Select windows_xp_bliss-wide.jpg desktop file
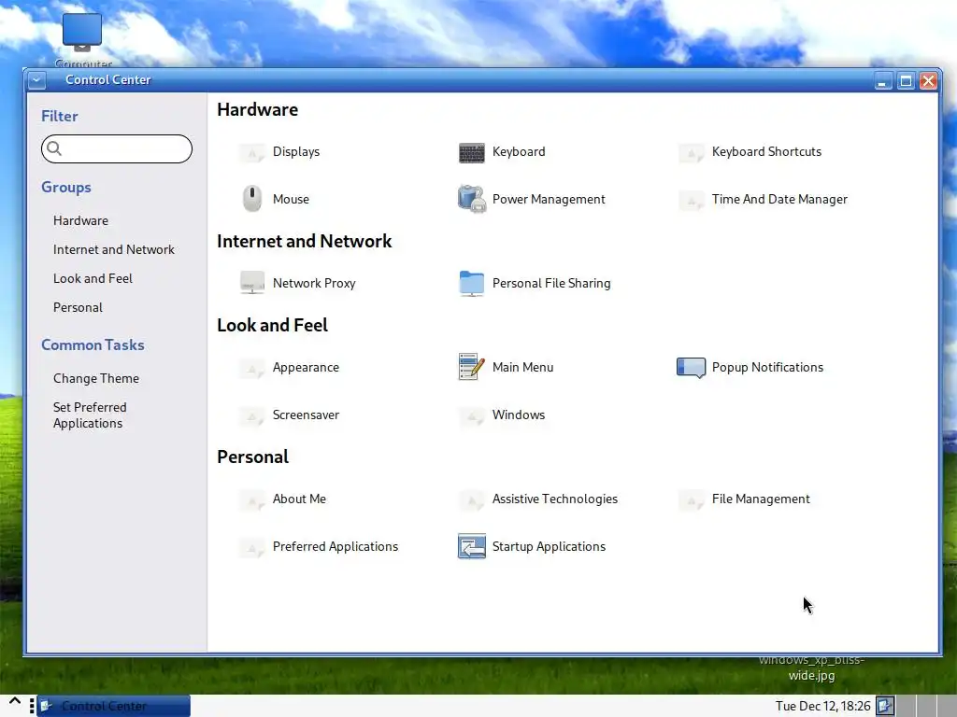Screen dimensions: 957x717 [x=811, y=668]
